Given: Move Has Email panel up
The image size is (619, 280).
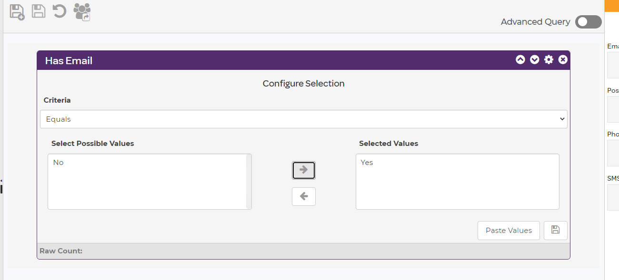Looking at the screenshot, I should coord(520,59).
